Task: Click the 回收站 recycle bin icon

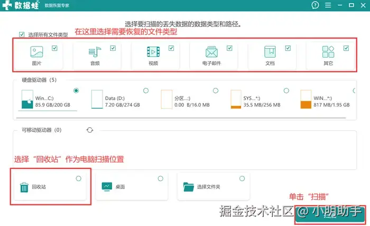Action: click(x=24, y=187)
